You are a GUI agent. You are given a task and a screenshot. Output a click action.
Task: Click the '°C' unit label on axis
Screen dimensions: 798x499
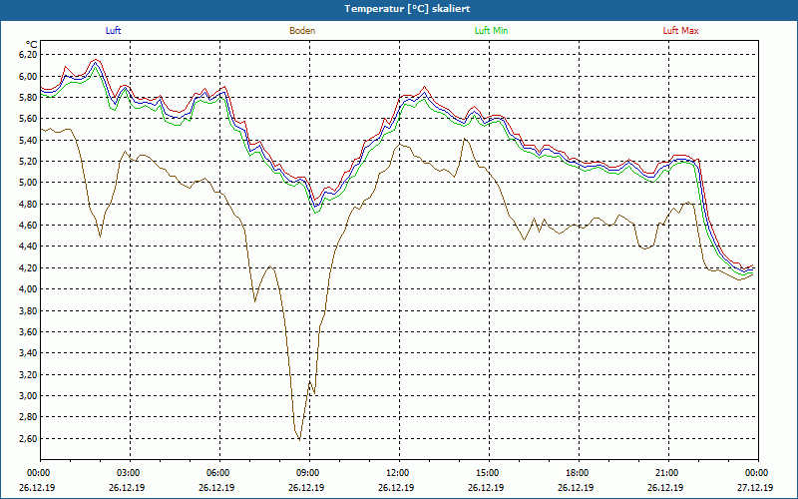click(x=32, y=45)
